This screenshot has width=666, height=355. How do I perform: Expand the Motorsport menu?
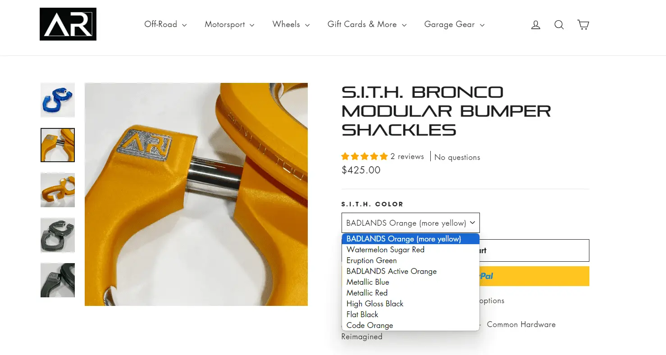[229, 24]
